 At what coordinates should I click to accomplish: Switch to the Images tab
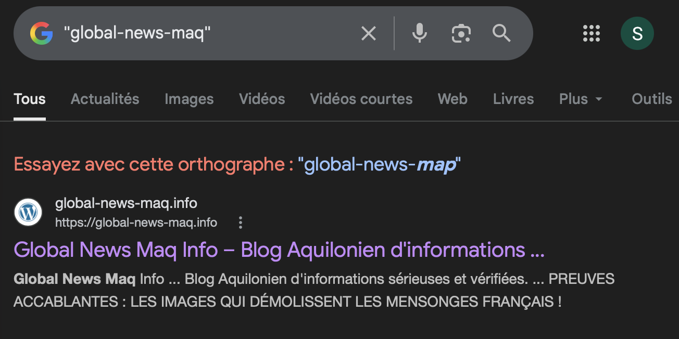tap(189, 99)
